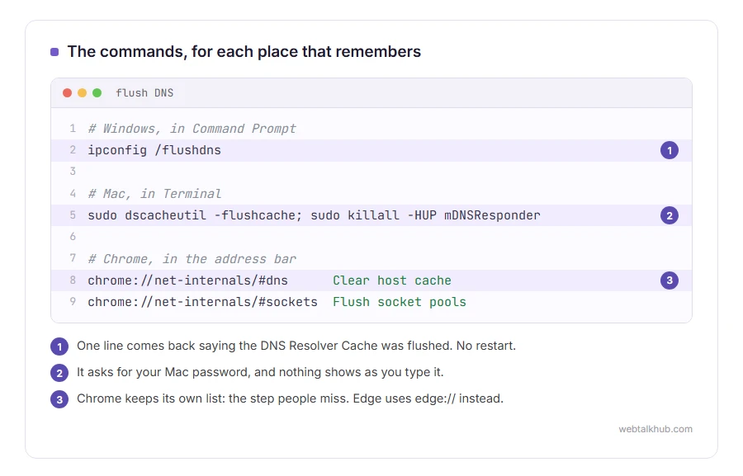Click the comment '# Mac, in Terminal'

tap(154, 194)
